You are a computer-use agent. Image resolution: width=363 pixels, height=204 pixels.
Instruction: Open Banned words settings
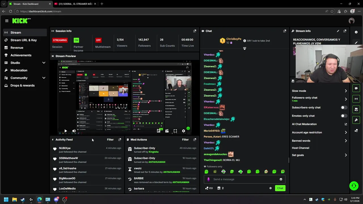pyautogui.click(x=319, y=141)
